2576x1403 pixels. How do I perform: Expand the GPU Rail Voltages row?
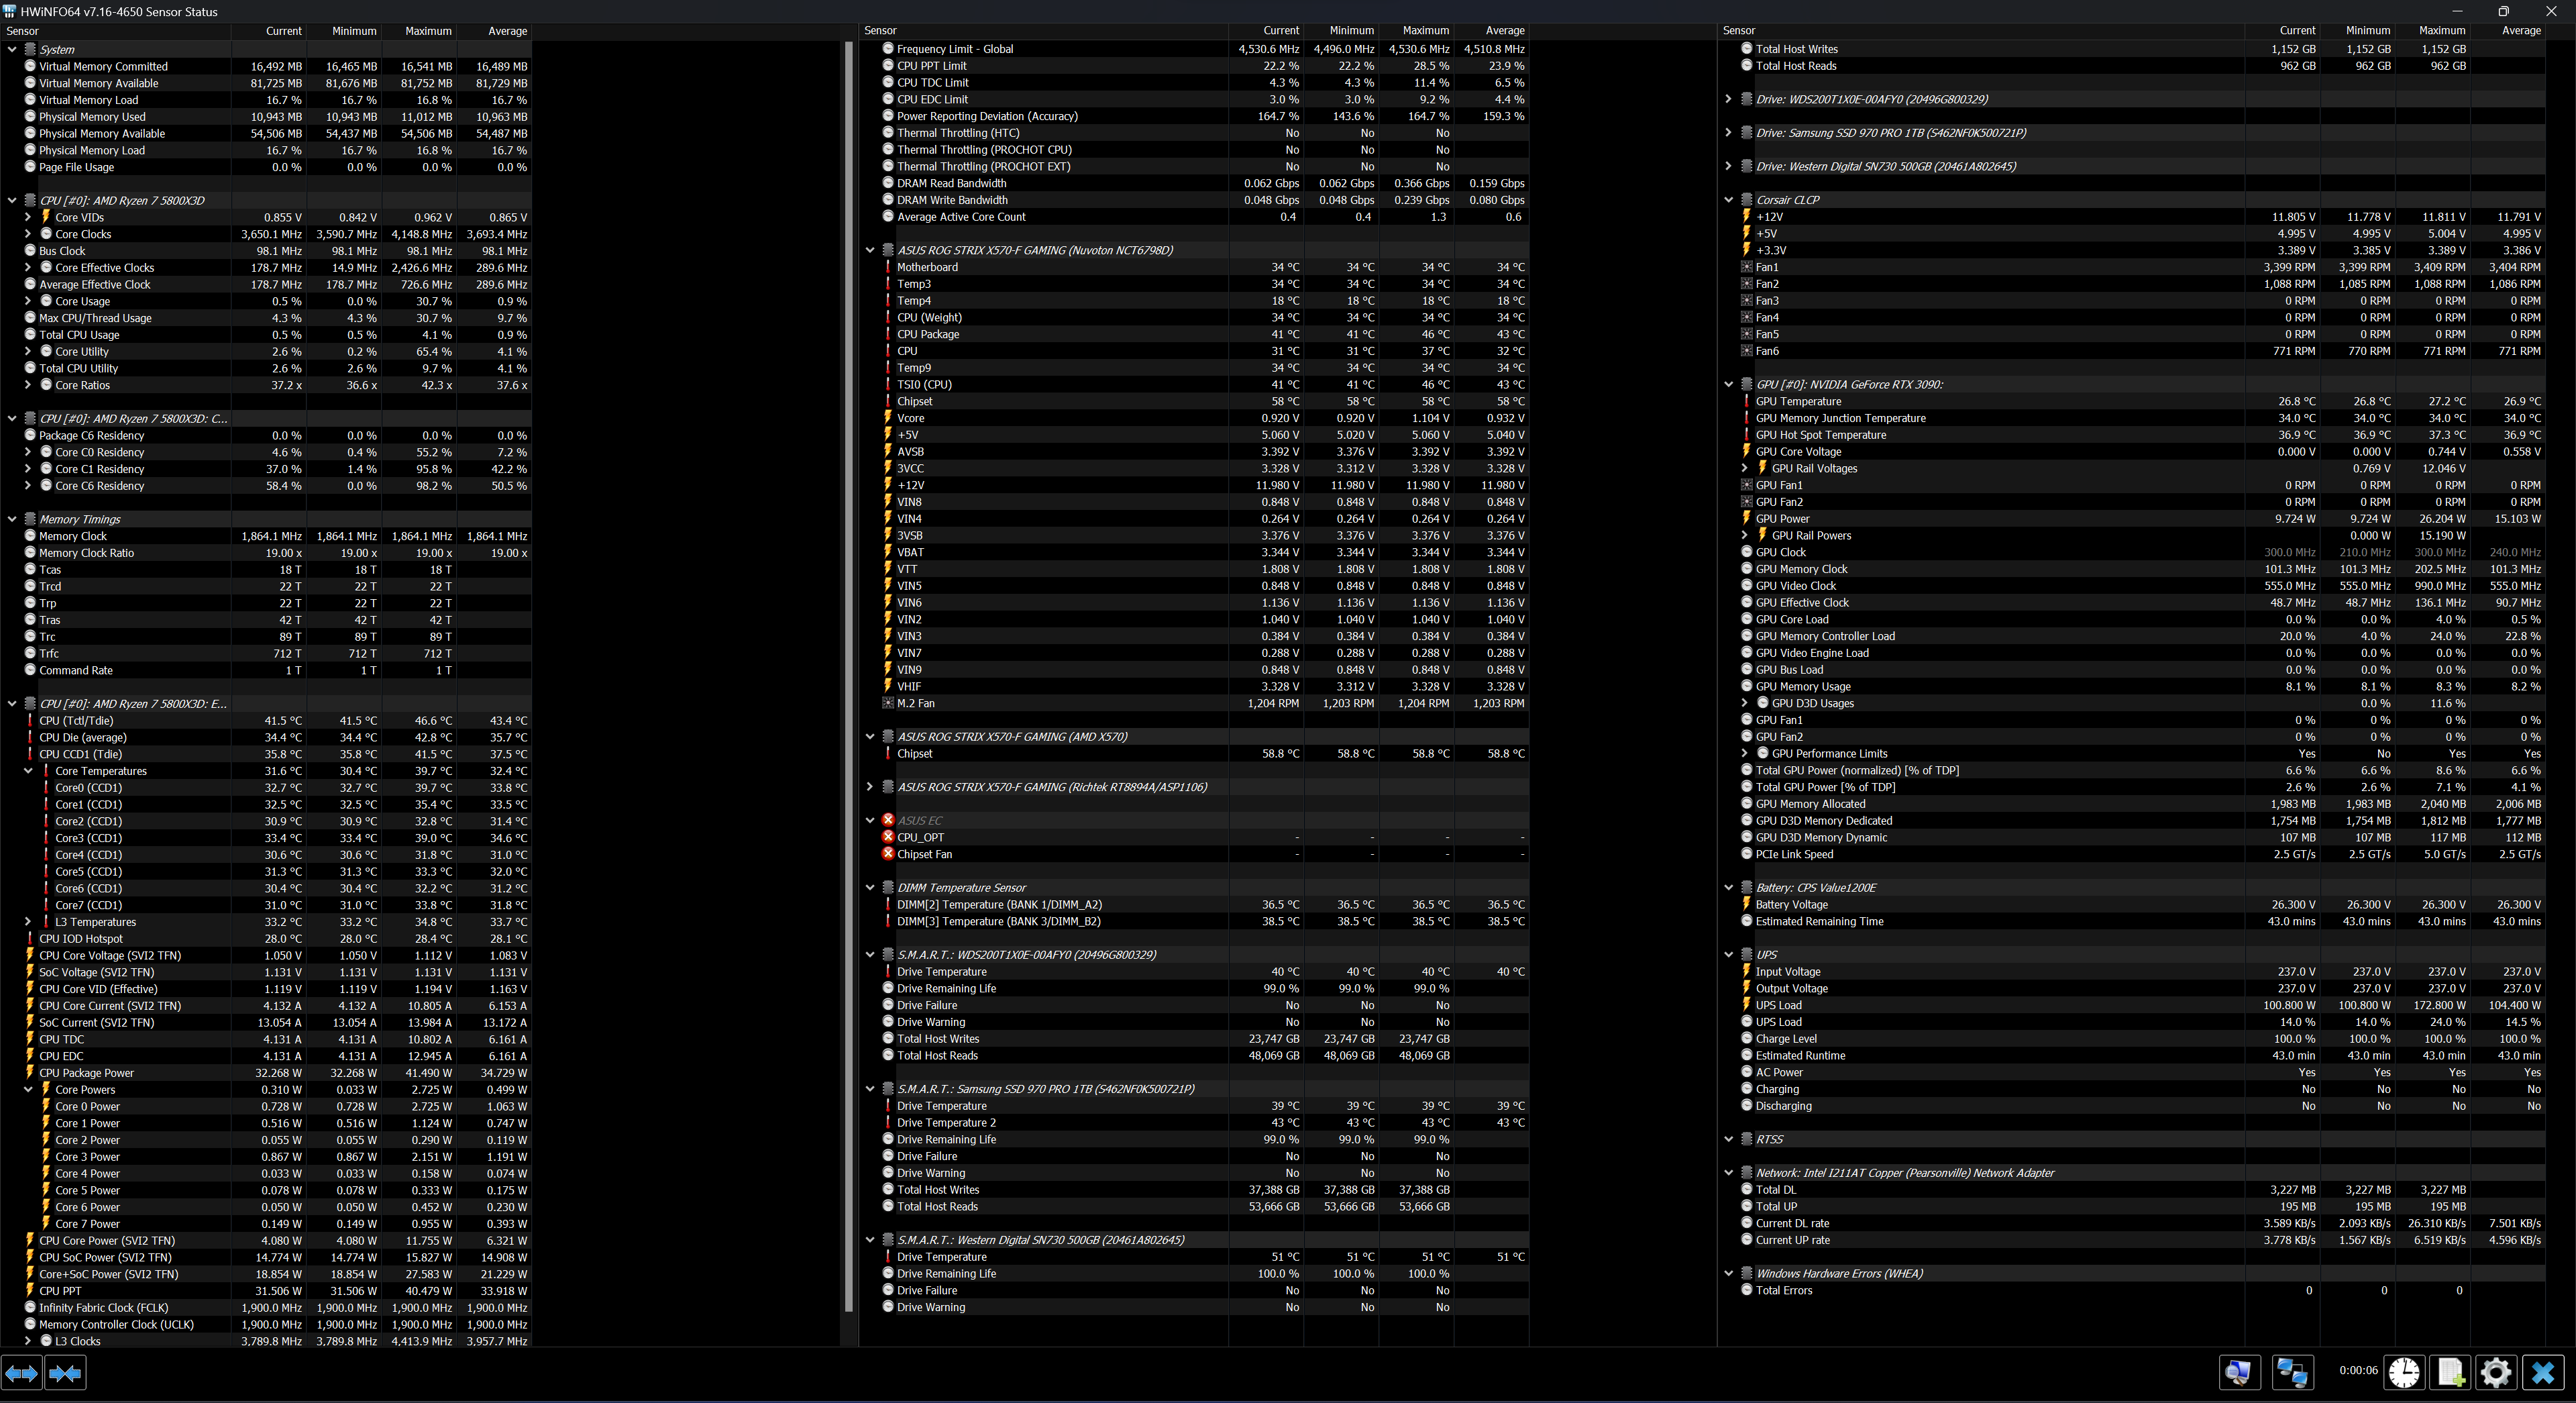(x=1745, y=468)
